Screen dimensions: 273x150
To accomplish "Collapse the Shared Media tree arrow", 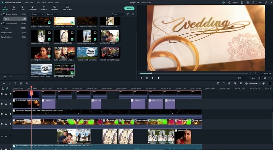I will coord(2,23).
